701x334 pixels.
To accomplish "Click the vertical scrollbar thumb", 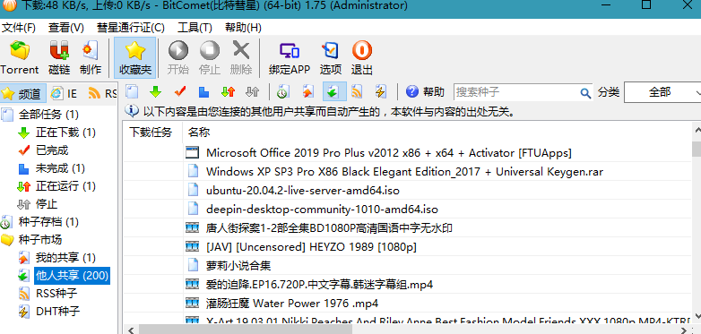I will tap(697, 149).
